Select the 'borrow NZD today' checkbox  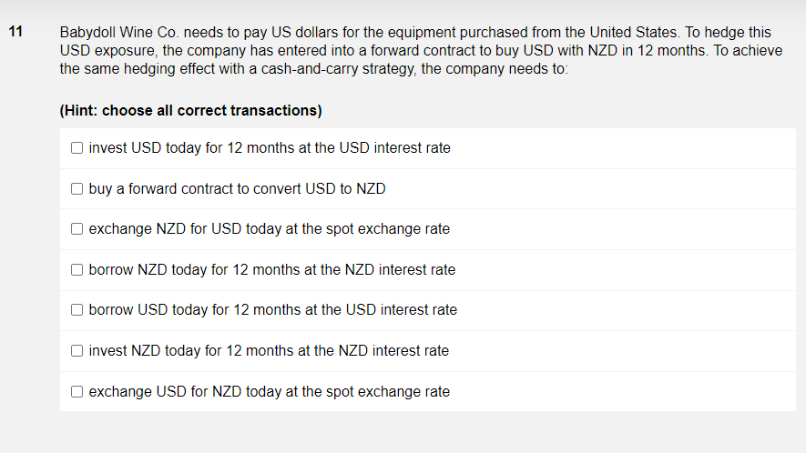pyautogui.click(x=77, y=270)
